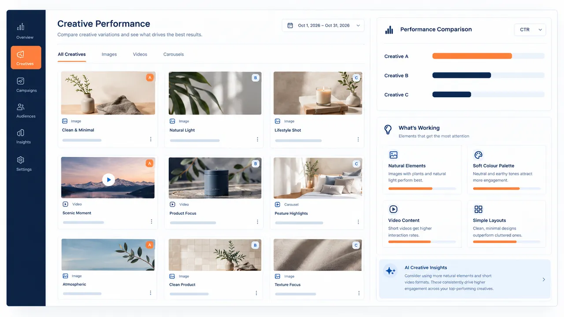Click the AI Creative Insights sparkle icon

(390, 271)
